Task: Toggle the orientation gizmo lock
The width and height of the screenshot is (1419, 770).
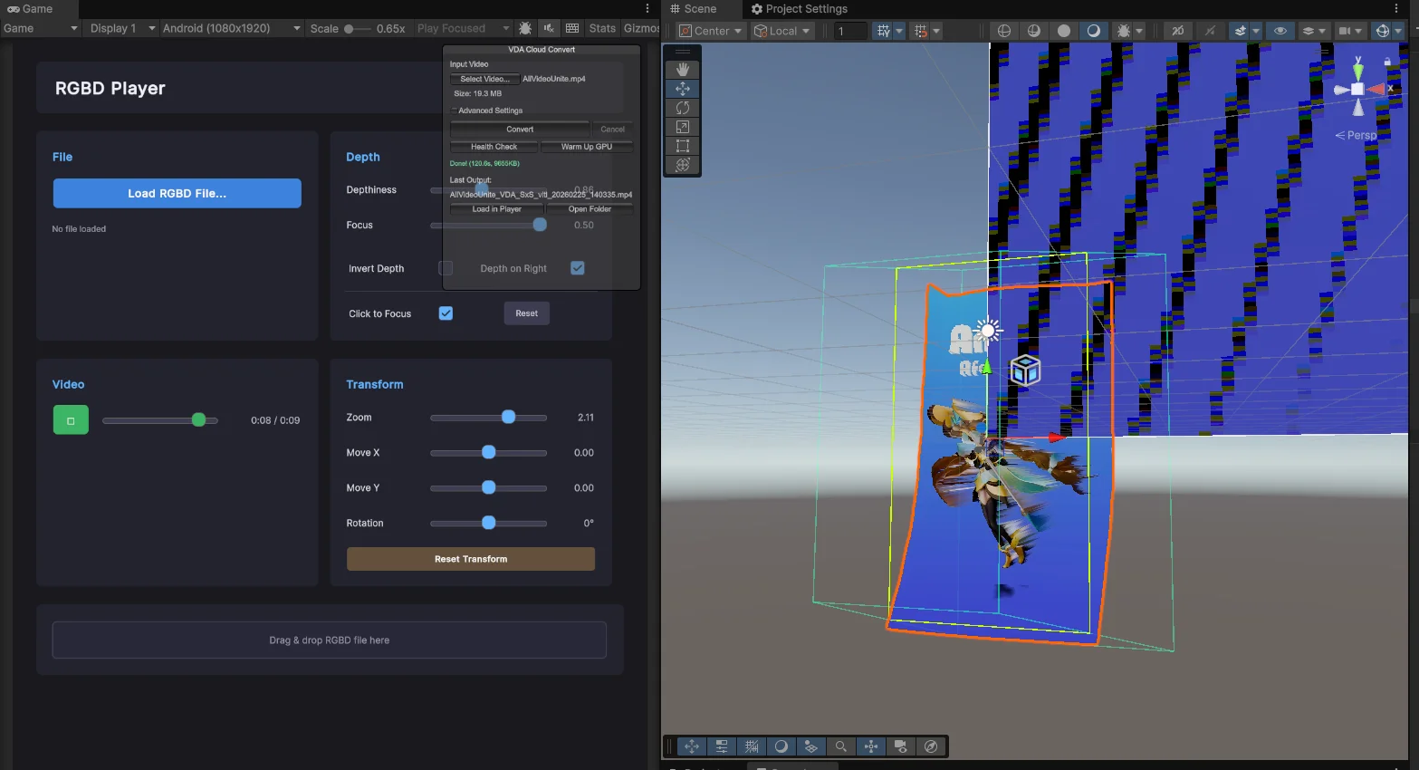Action: pos(1387,62)
